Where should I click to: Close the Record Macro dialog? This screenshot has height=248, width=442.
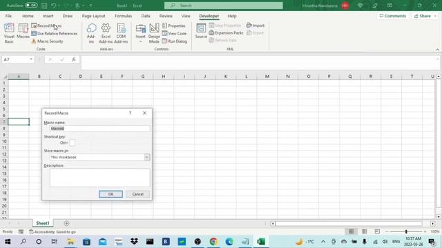point(144,113)
